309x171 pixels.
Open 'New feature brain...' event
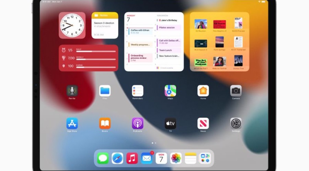coord(169,56)
